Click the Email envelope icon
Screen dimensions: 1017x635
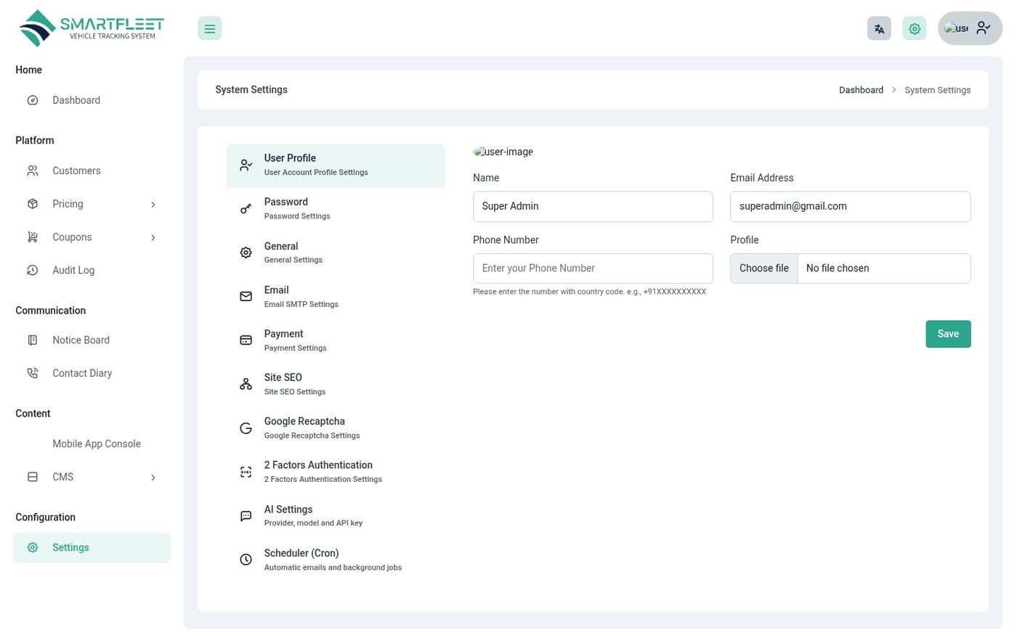pyautogui.click(x=246, y=296)
